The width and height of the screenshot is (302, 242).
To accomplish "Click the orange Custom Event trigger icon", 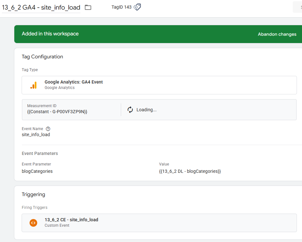I will coord(33,223).
